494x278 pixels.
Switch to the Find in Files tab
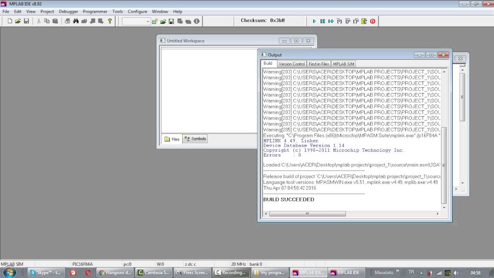[319, 64]
